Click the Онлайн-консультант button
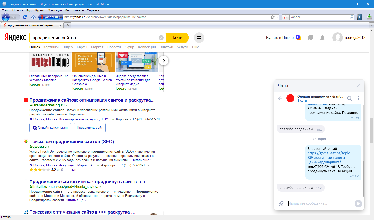374x220 pixels. [x=50, y=128]
